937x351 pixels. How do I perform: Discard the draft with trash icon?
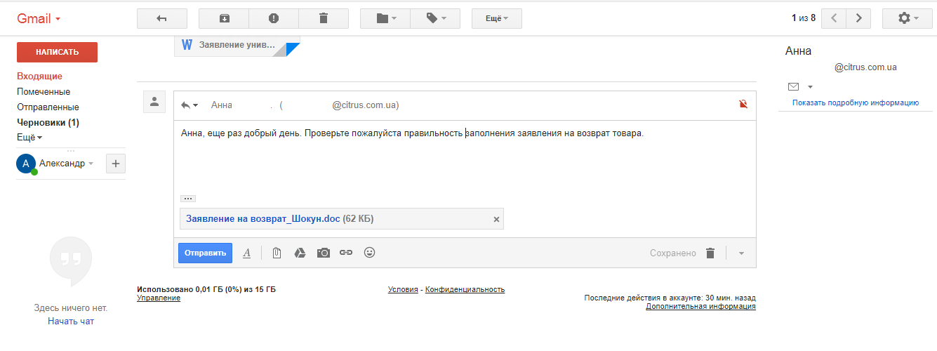710,253
